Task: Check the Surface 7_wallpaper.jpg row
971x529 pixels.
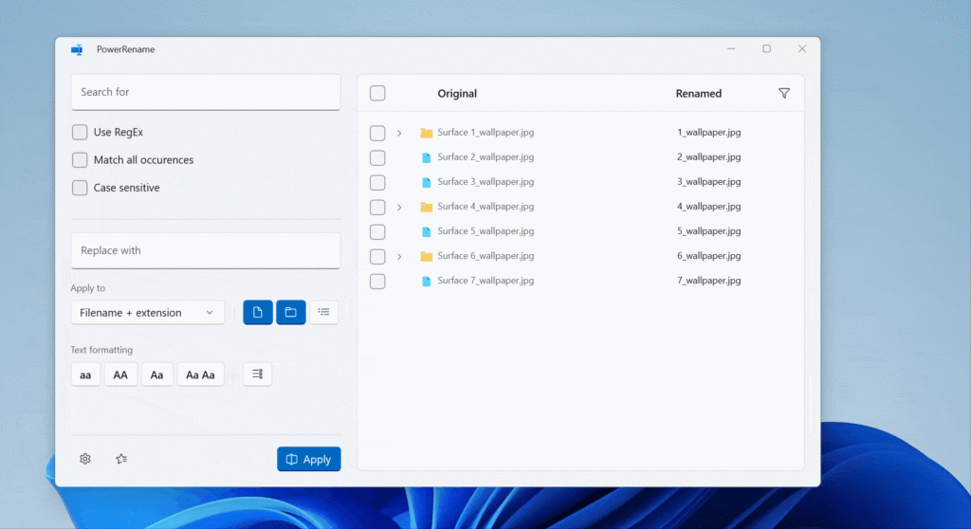Action: pos(377,282)
